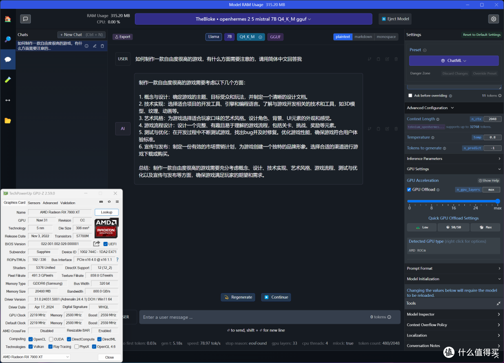
Task: Open My Models folder sidebar icon
Action: (7, 120)
